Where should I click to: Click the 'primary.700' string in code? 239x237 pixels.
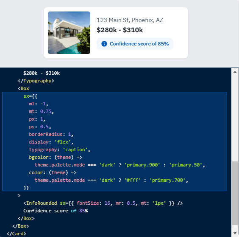point(167,180)
